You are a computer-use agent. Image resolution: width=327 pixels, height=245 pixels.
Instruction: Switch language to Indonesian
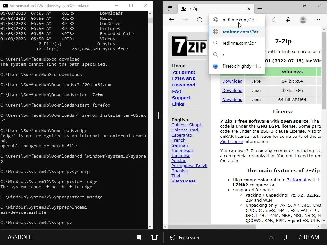183,151
